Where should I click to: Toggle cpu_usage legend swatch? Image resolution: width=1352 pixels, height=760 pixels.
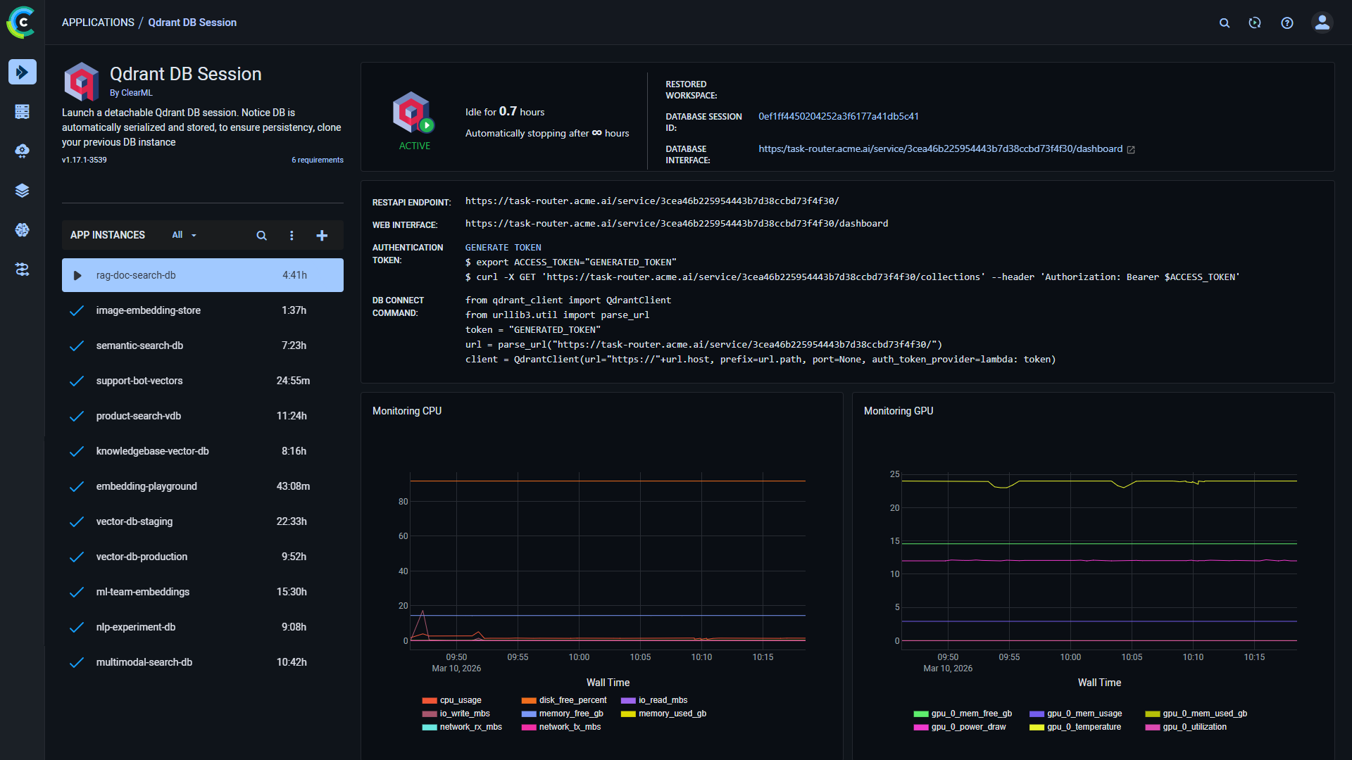pyautogui.click(x=430, y=701)
